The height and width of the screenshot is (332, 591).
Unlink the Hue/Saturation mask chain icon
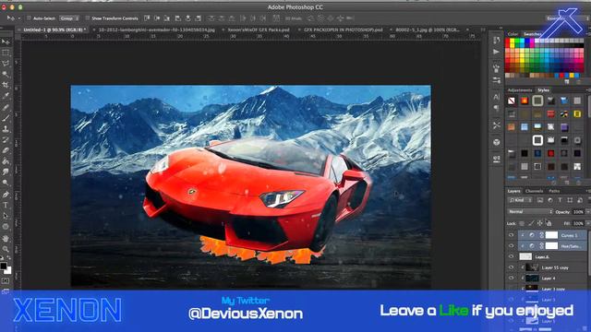point(542,246)
